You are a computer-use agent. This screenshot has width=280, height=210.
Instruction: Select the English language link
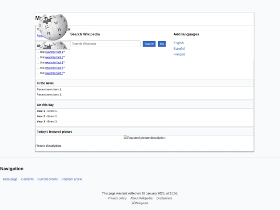pyautogui.click(x=178, y=43)
